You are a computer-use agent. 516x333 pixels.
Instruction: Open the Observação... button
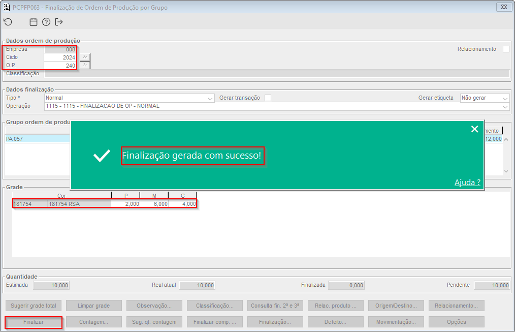point(154,306)
